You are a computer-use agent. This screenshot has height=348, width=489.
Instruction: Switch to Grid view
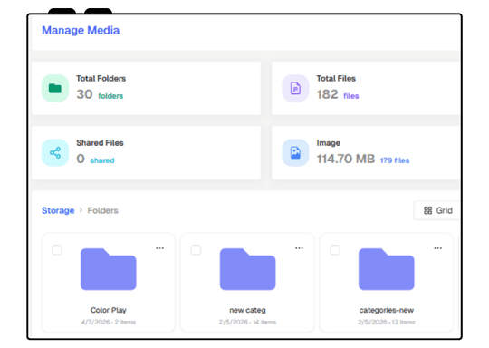tap(437, 210)
